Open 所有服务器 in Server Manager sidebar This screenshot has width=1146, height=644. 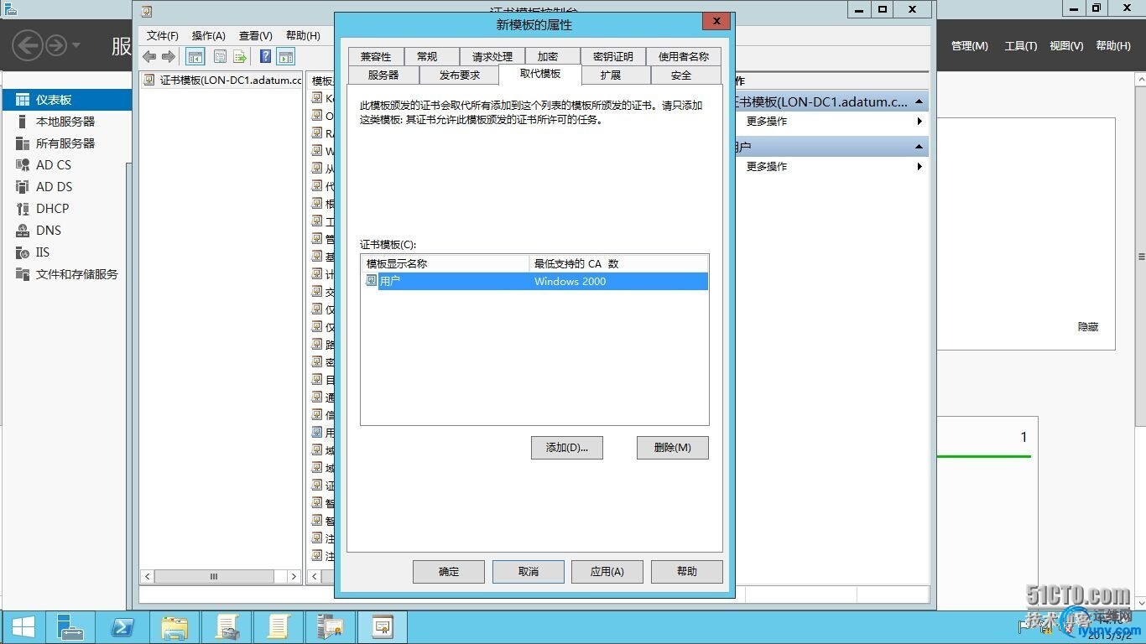[67, 143]
